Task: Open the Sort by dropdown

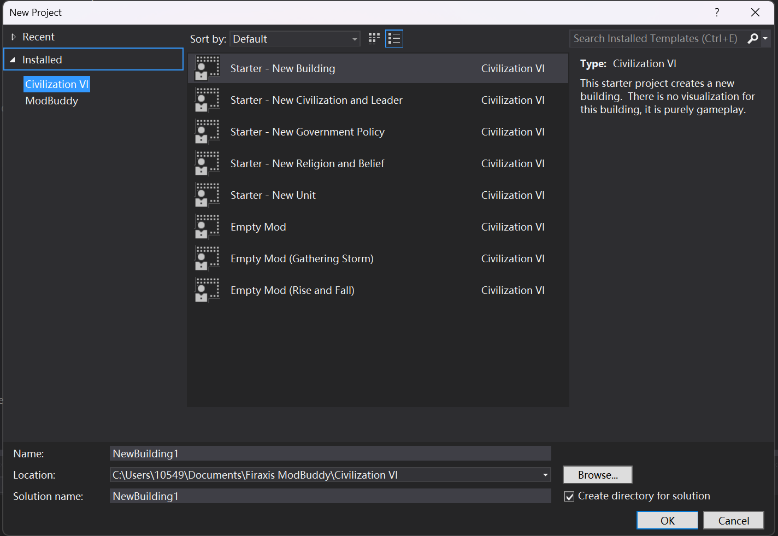Action: click(294, 39)
